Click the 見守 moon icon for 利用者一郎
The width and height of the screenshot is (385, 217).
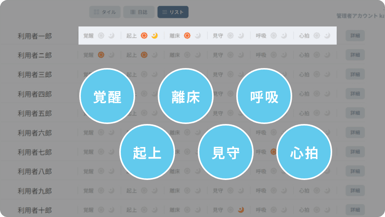click(x=241, y=36)
